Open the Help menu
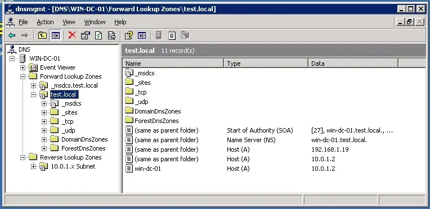 120,22
